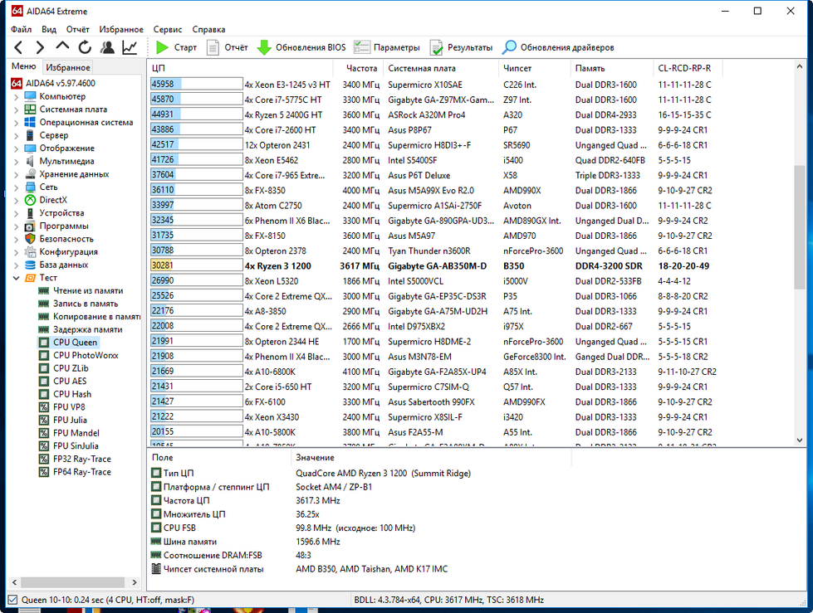Expand the Компьютер tree node
This screenshot has width=813, height=613.
click(16, 96)
